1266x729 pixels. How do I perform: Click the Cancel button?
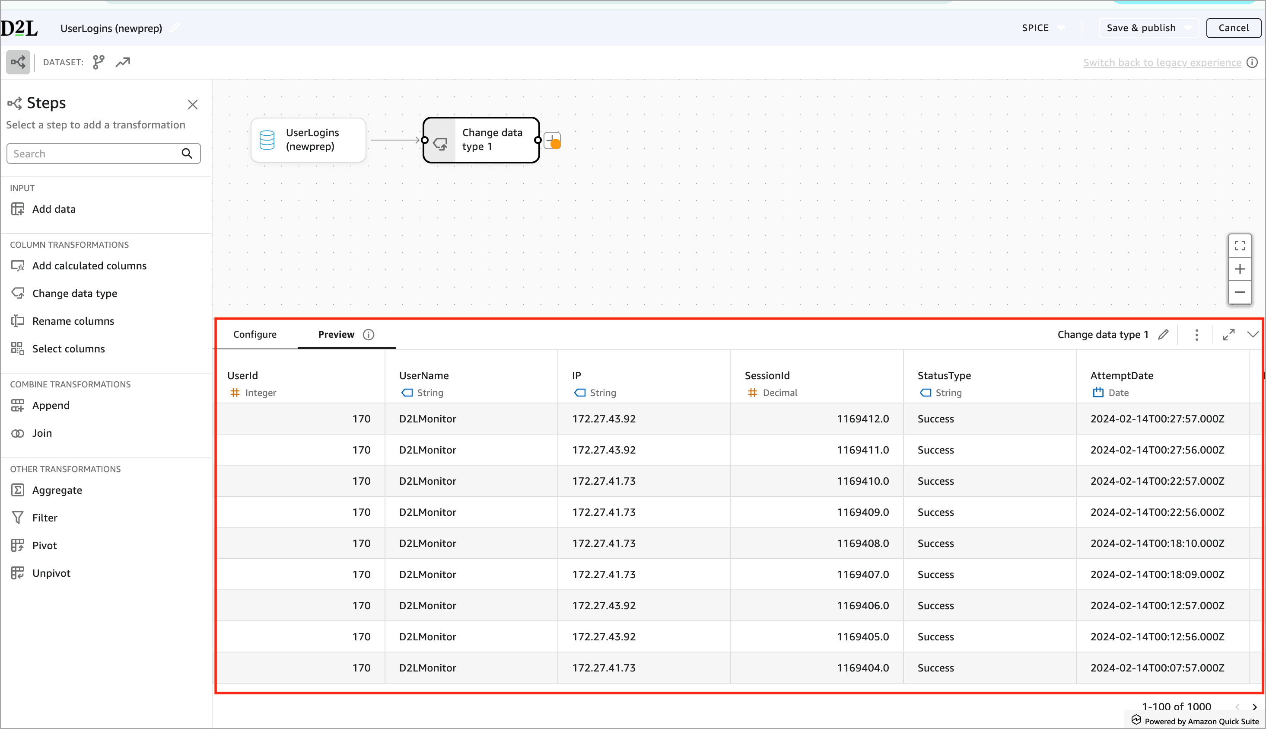tap(1234, 28)
